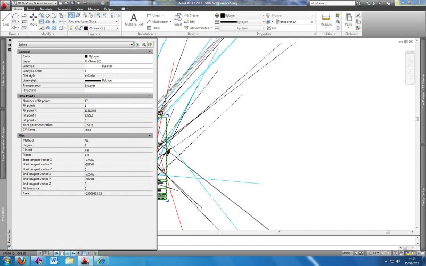The image size is (426, 266).
Task: Expand the Draw panel flyout
Action: pos(14,34)
